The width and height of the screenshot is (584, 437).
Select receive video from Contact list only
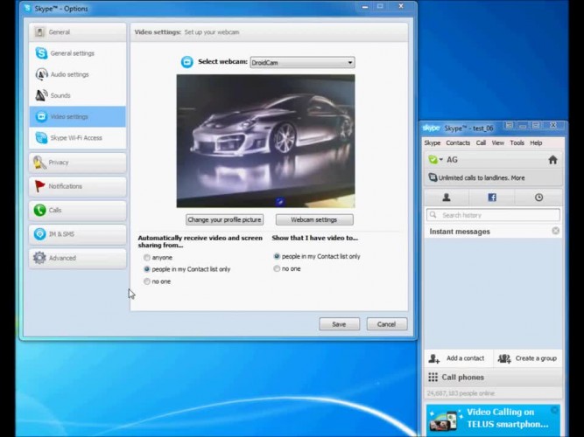tap(147, 269)
